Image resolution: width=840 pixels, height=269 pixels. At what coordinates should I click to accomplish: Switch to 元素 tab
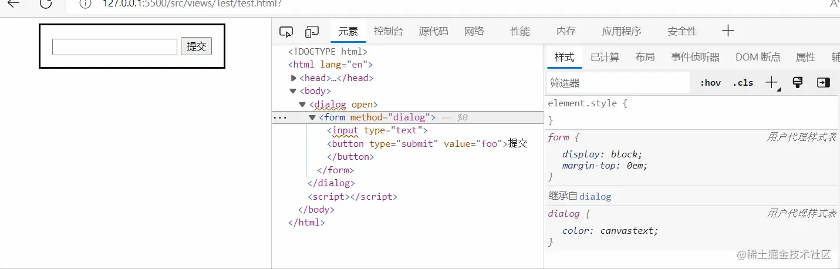(x=348, y=32)
